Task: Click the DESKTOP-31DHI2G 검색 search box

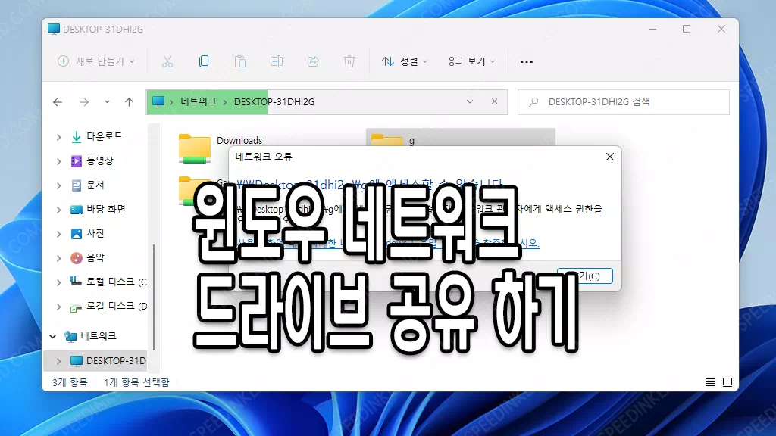Action: (623, 101)
